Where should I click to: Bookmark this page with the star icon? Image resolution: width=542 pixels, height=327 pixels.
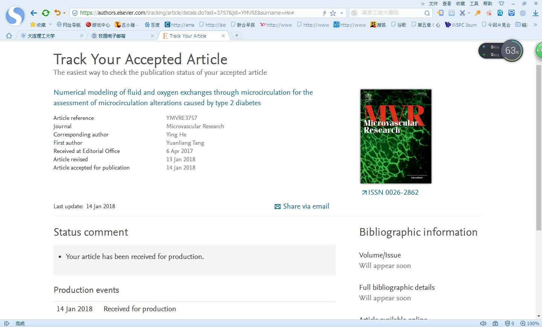[x=333, y=13]
